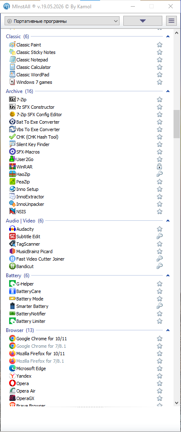Select the Inno Setup entry
Screen dimensions: 181x432
click(x=27, y=189)
